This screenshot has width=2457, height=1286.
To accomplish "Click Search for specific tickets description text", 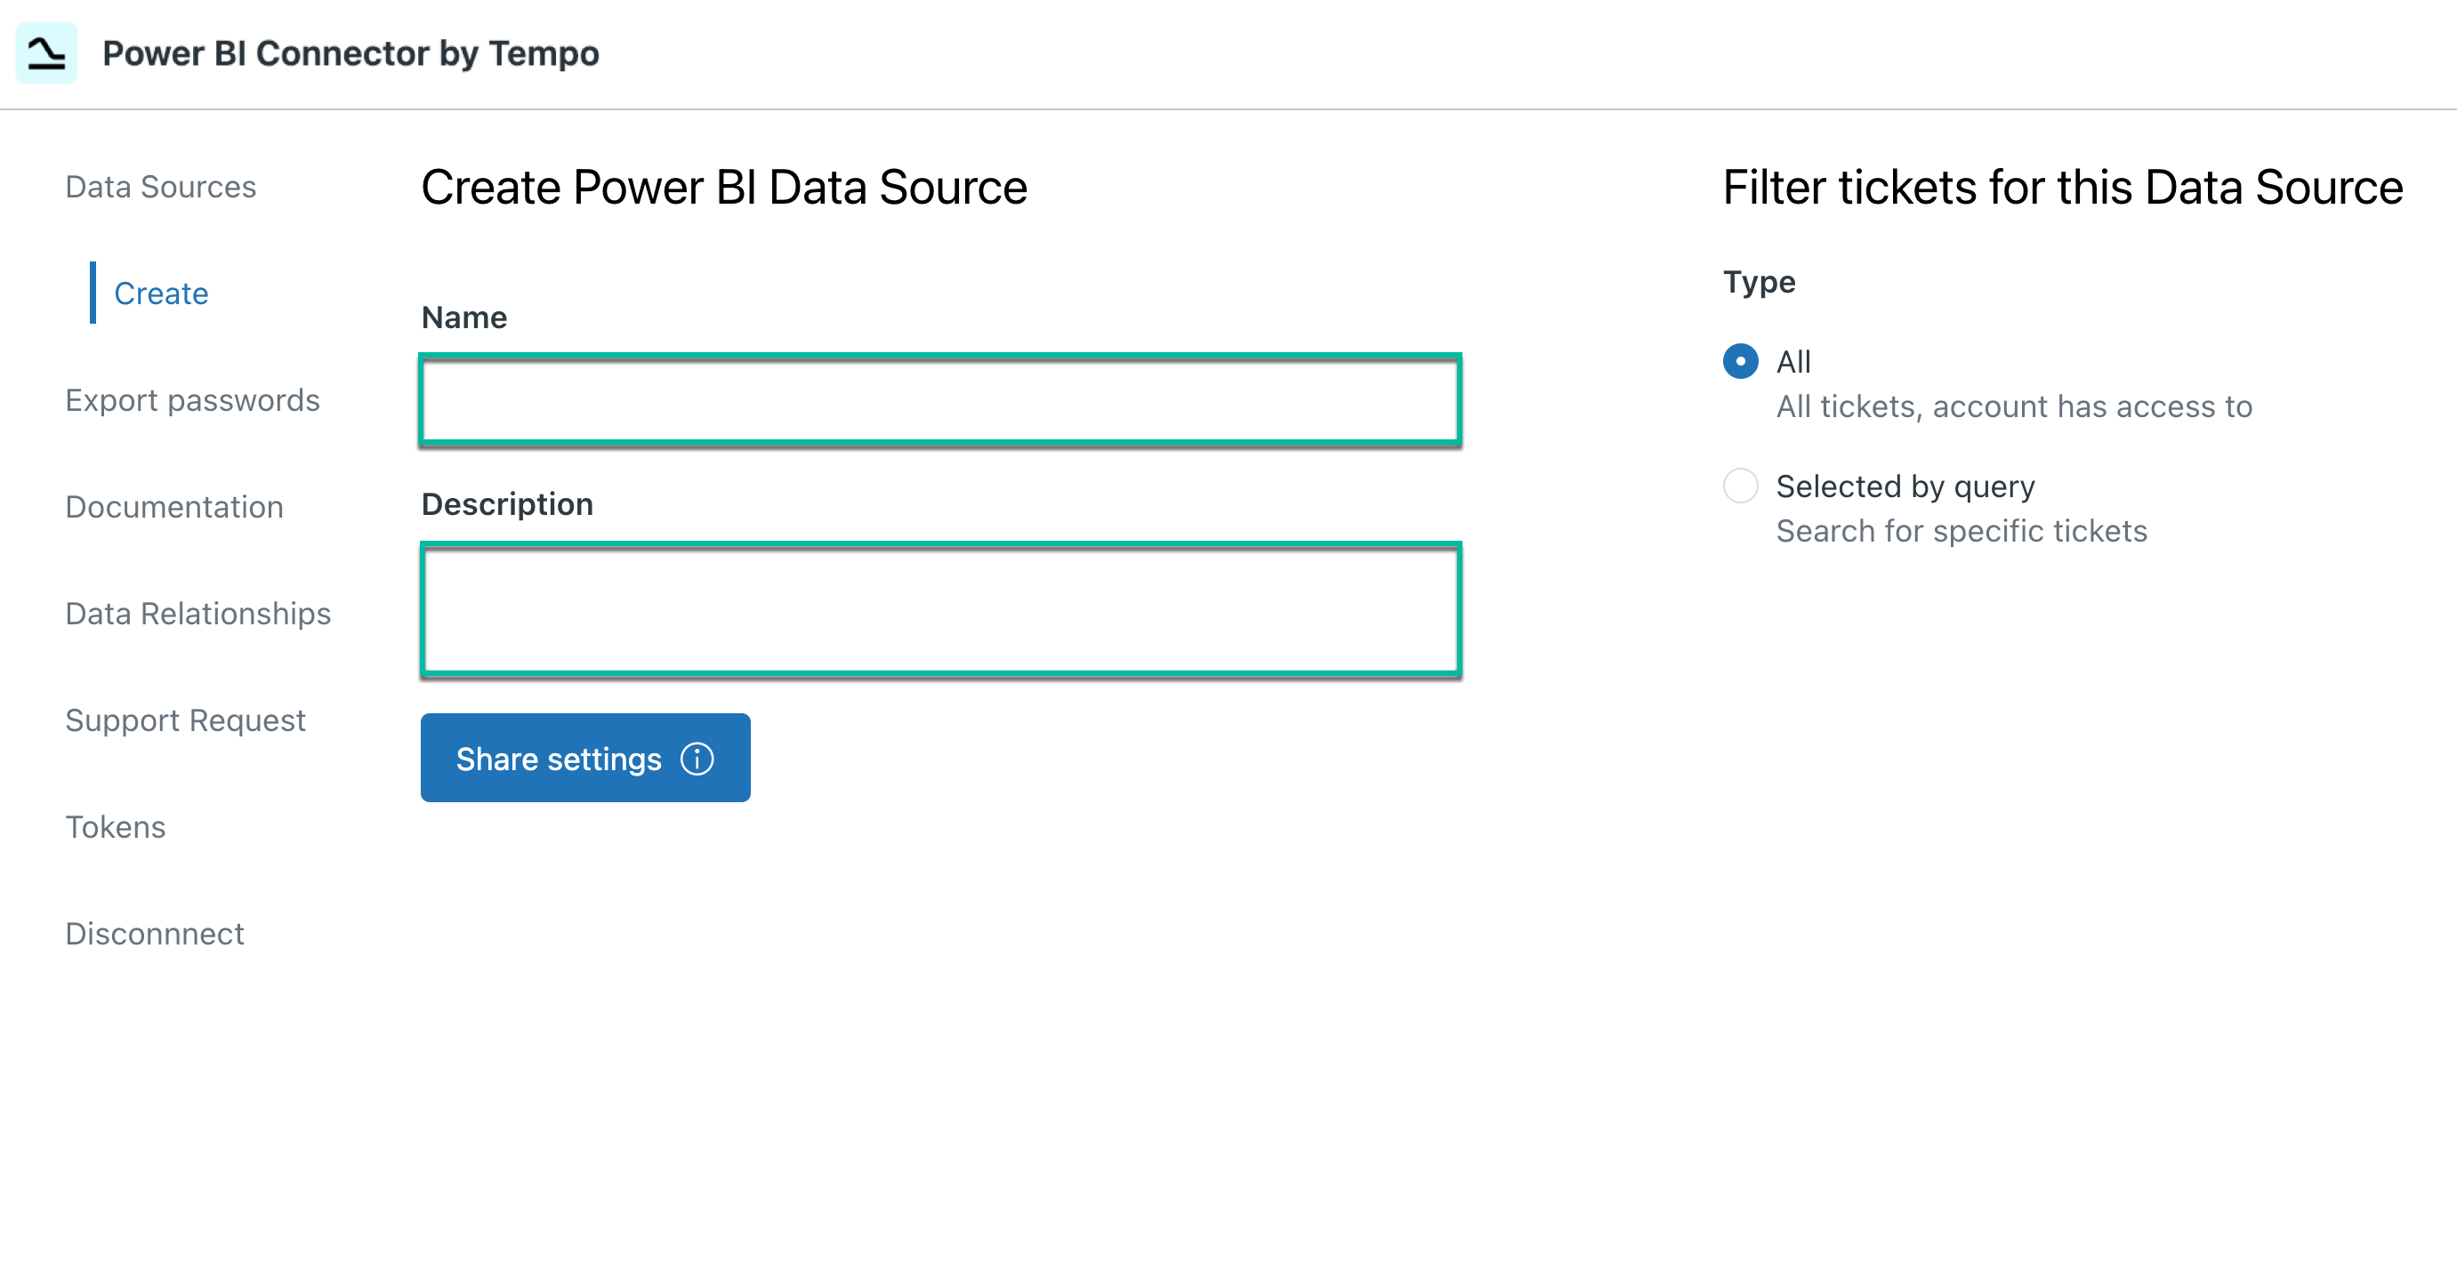I will click(1961, 531).
